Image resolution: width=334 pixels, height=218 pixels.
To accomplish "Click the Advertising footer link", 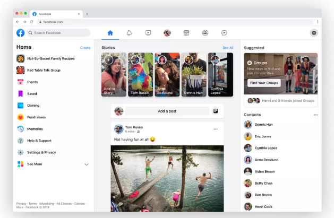I will tap(46, 204).
